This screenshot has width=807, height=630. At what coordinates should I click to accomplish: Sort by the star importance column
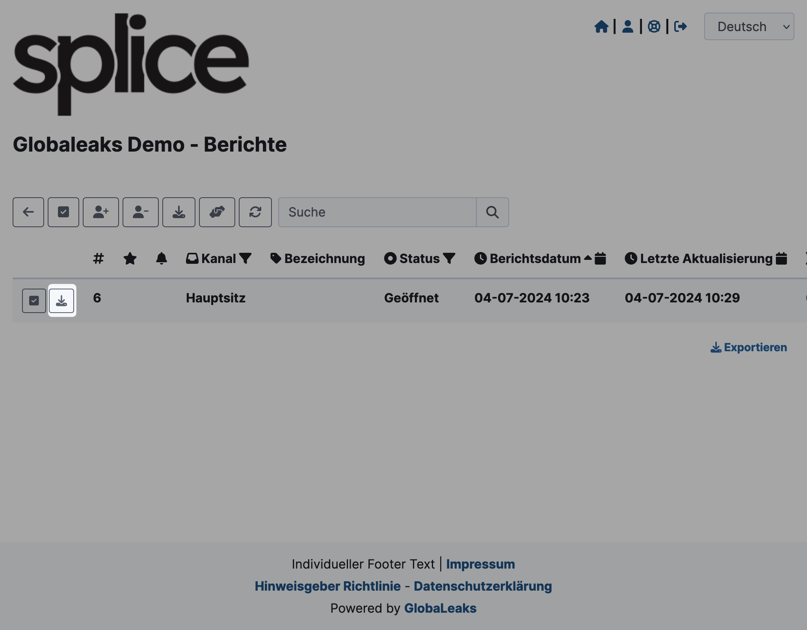(x=130, y=259)
